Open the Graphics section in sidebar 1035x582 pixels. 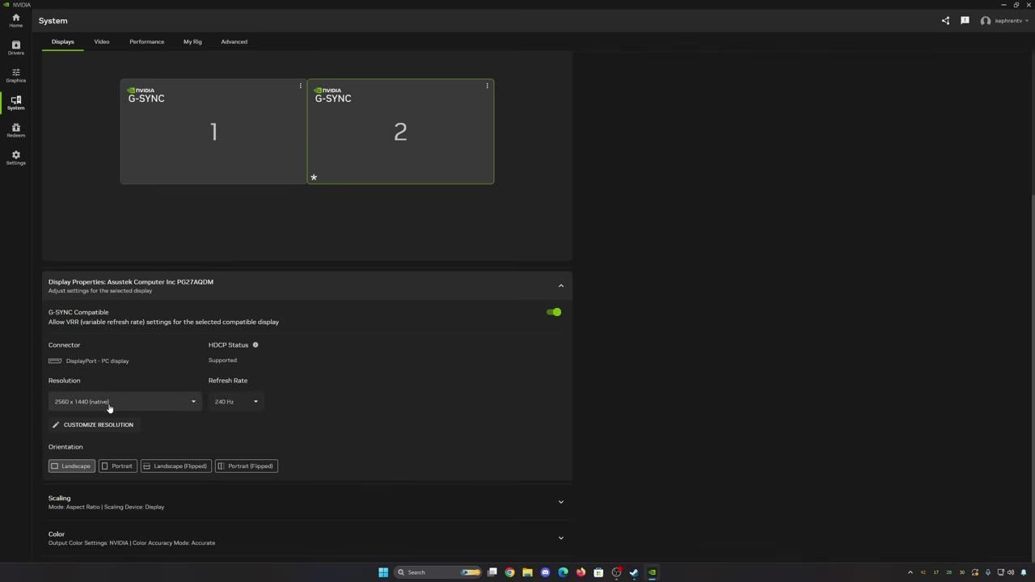tap(15, 75)
